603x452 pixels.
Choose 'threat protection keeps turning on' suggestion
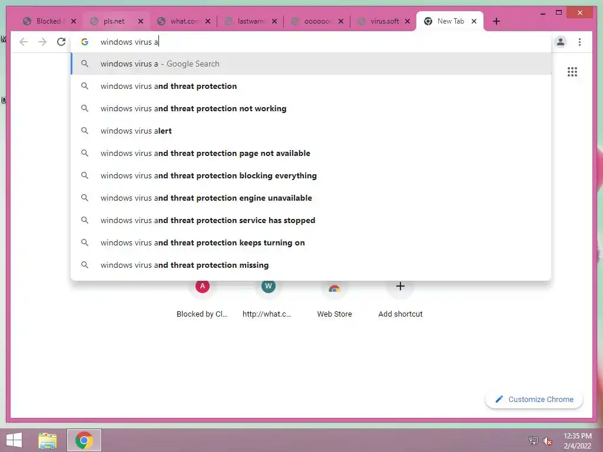(311, 242)
